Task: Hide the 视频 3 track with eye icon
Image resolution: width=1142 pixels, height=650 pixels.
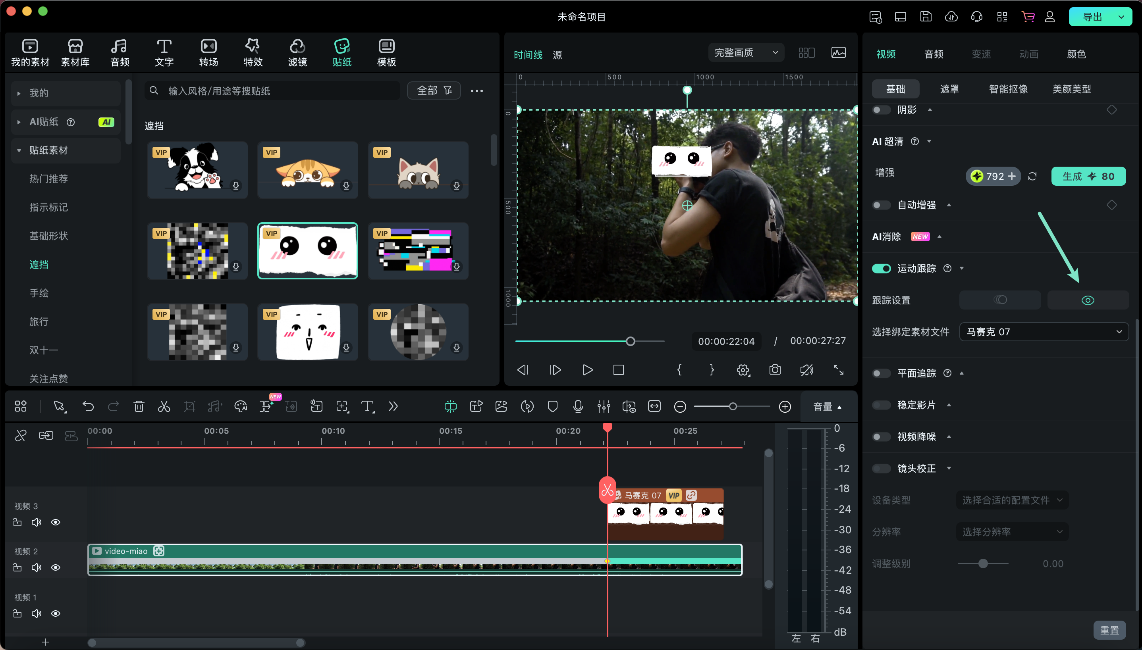Action: 55,522
